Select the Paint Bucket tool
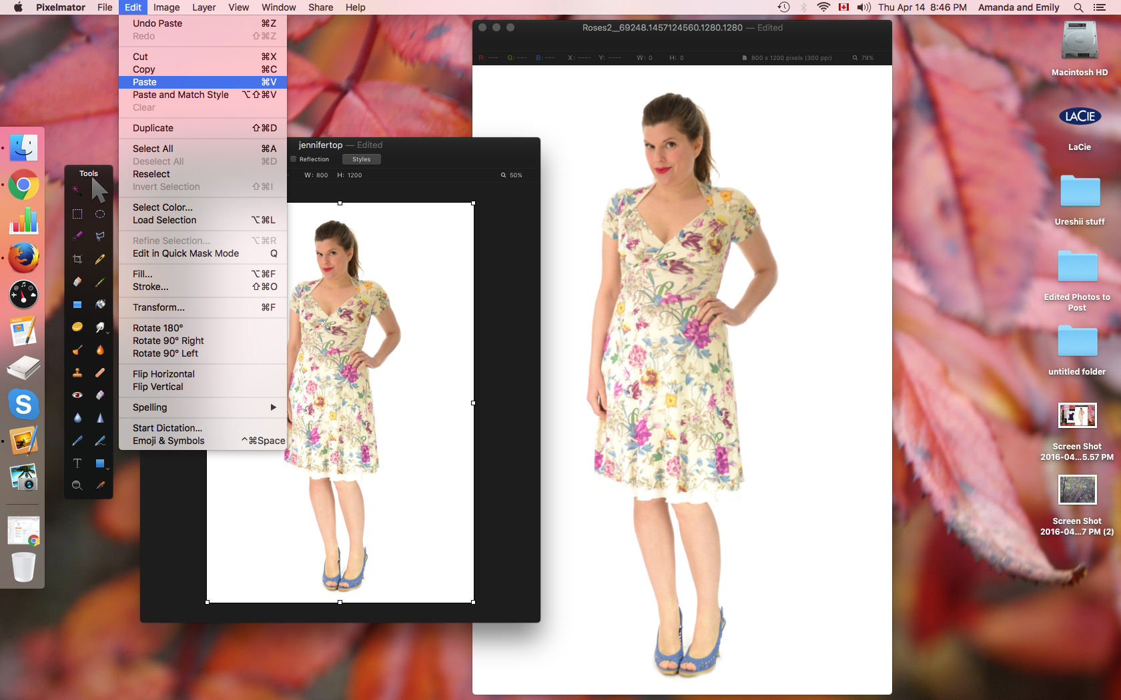 100,305
